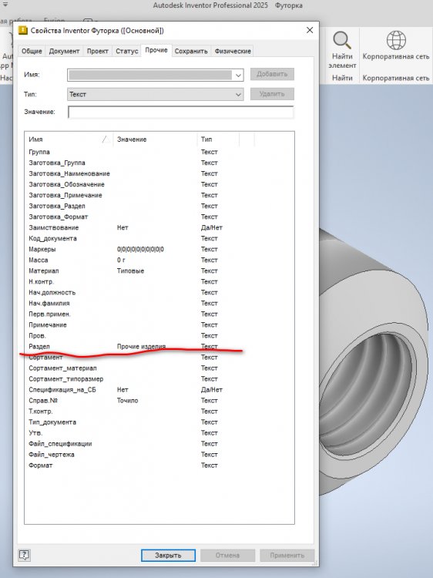The width and height of the screenshot is (433, 578).
Task: Close the Свойства Inventor dialog with X
Action: point(310,30)
